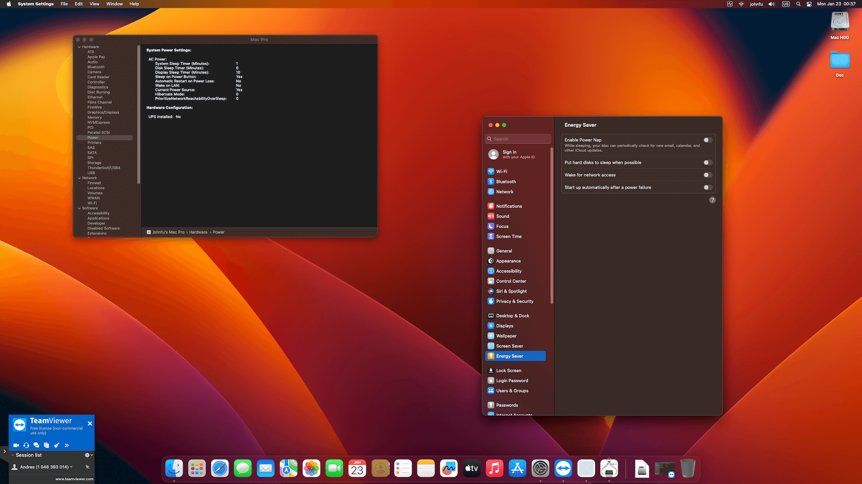Screen dimensions: 862x484
Task: Click the System Settings Search field
Action: [x=518, y=139]
